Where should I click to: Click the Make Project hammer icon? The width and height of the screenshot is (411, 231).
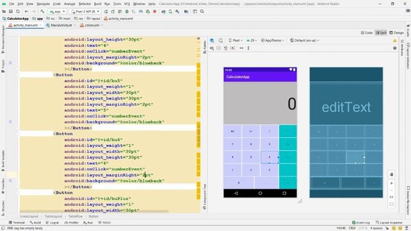(x=42, y=12)
